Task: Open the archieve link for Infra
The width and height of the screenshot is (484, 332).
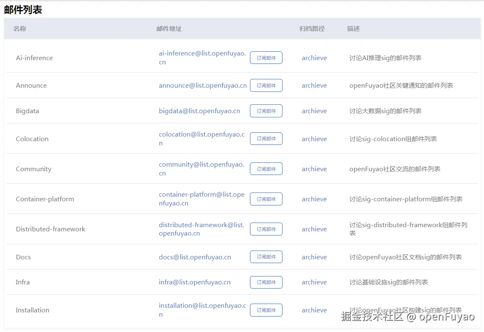Action: [314, 282]
